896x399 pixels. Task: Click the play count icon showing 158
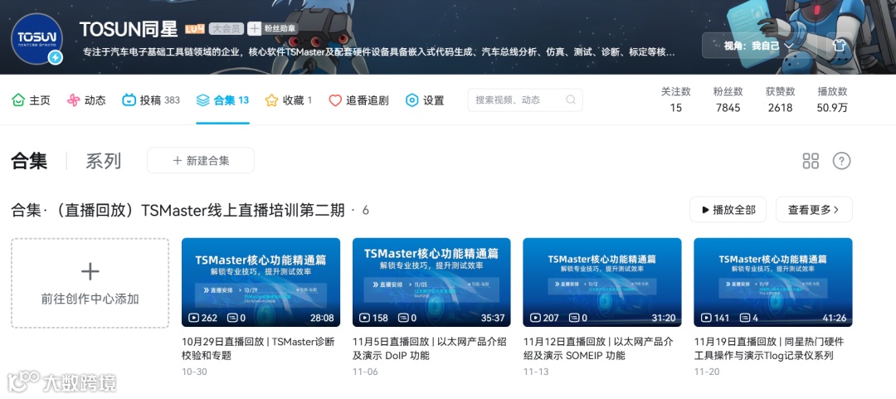(364, 318)
